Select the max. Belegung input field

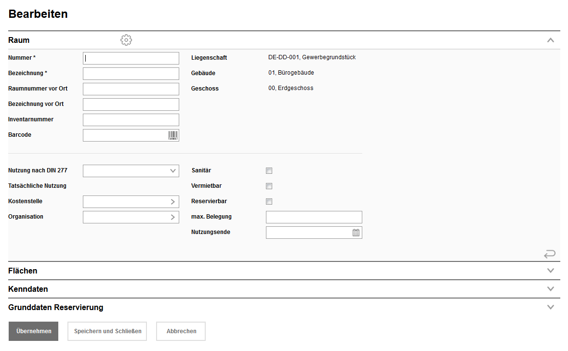[x=314, y=217]
